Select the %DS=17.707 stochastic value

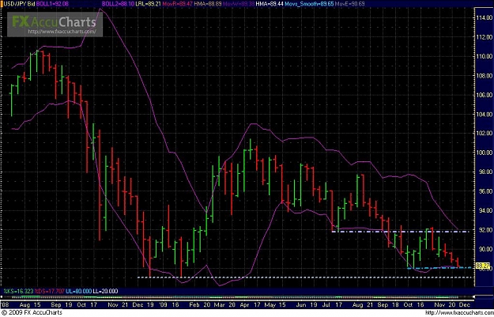click(x=48, y=291)
